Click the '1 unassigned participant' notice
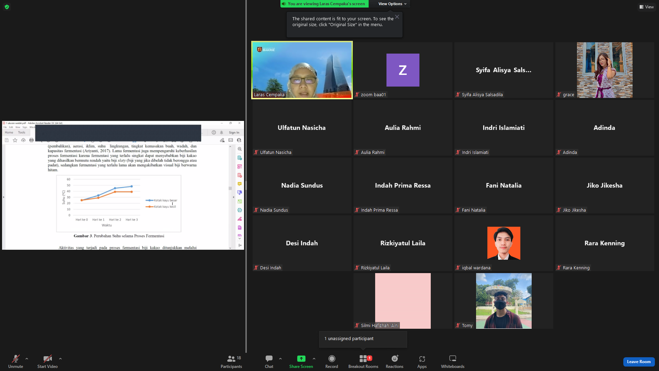Screen dimensions: 659x371 pyautogui.click(x=363, y=339)
